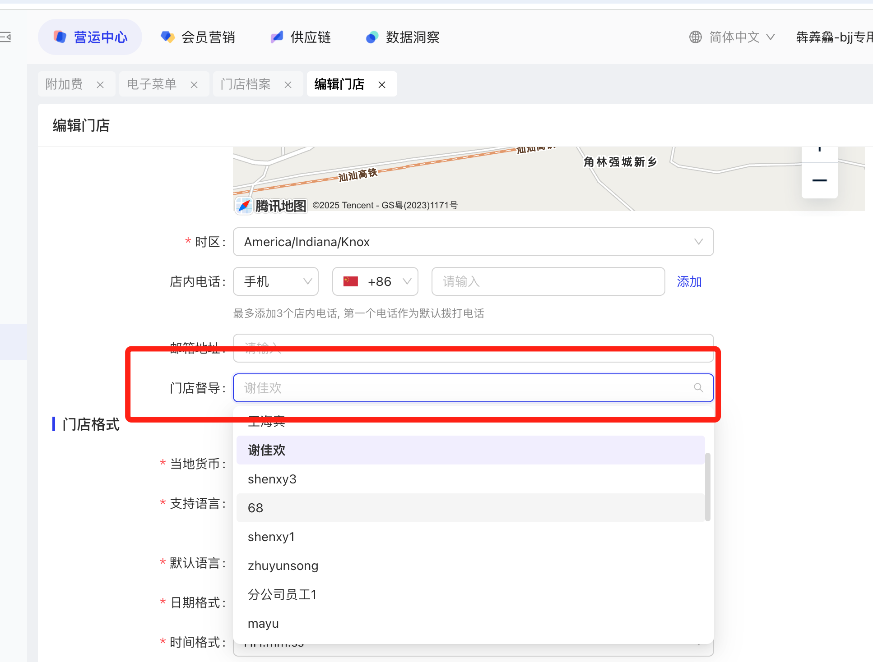The width and height of the screenshot is (873, 662).
Task: Click the globe language icon
Action: (x=695, y=37)
